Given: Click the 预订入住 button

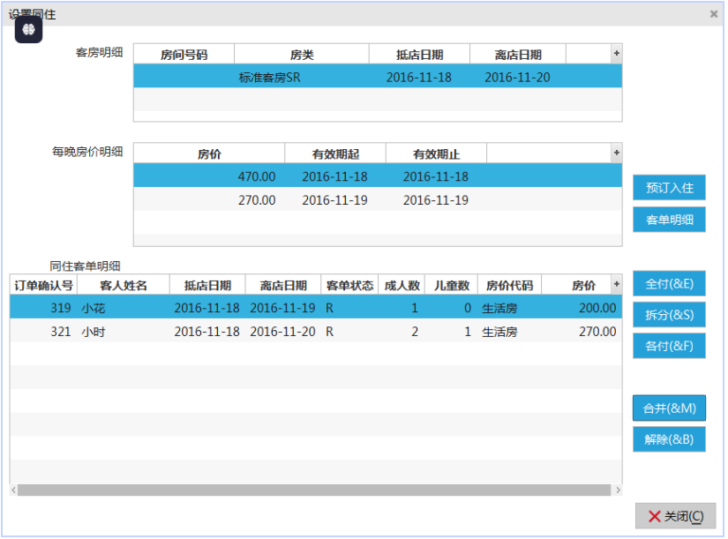Looking at the screenshot, I should [x=669, y=188].
